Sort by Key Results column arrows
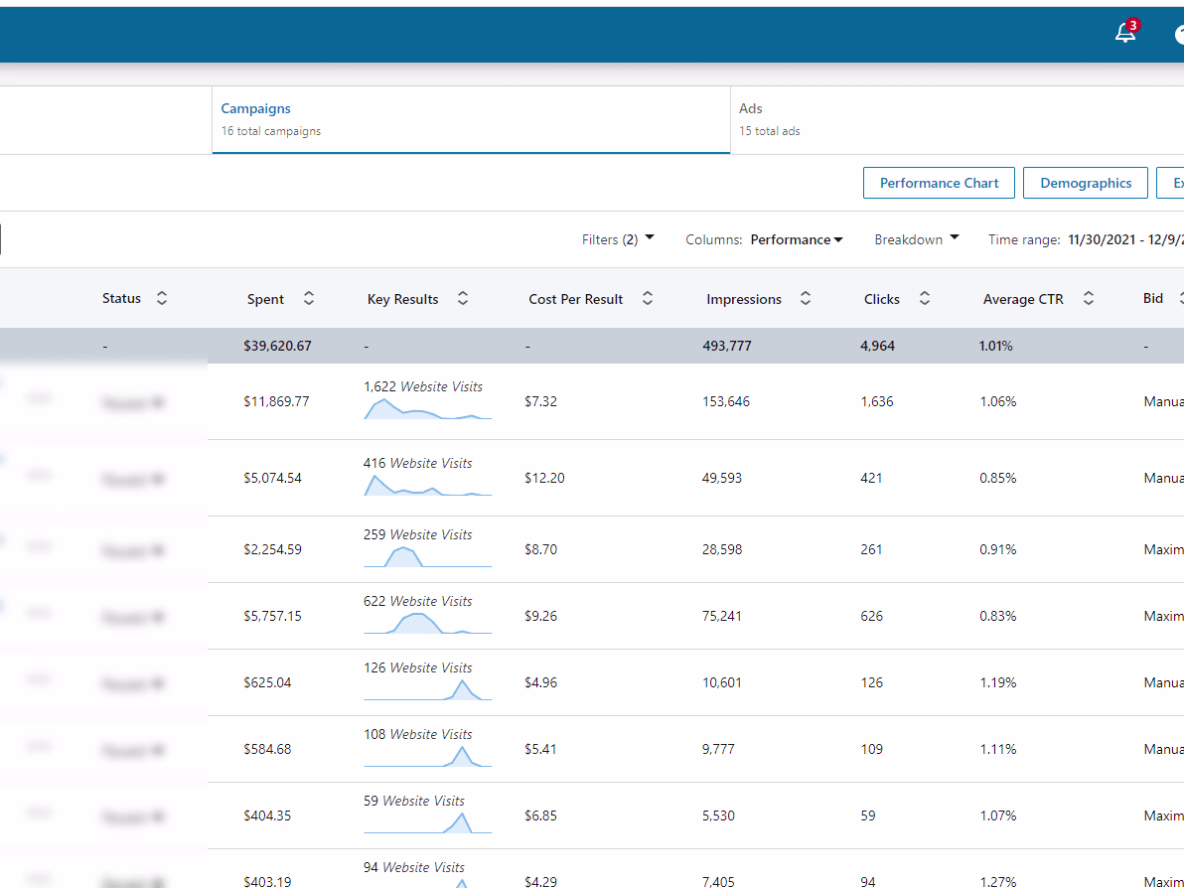Screen dimensions: 1184x888 tap(463, 299)
